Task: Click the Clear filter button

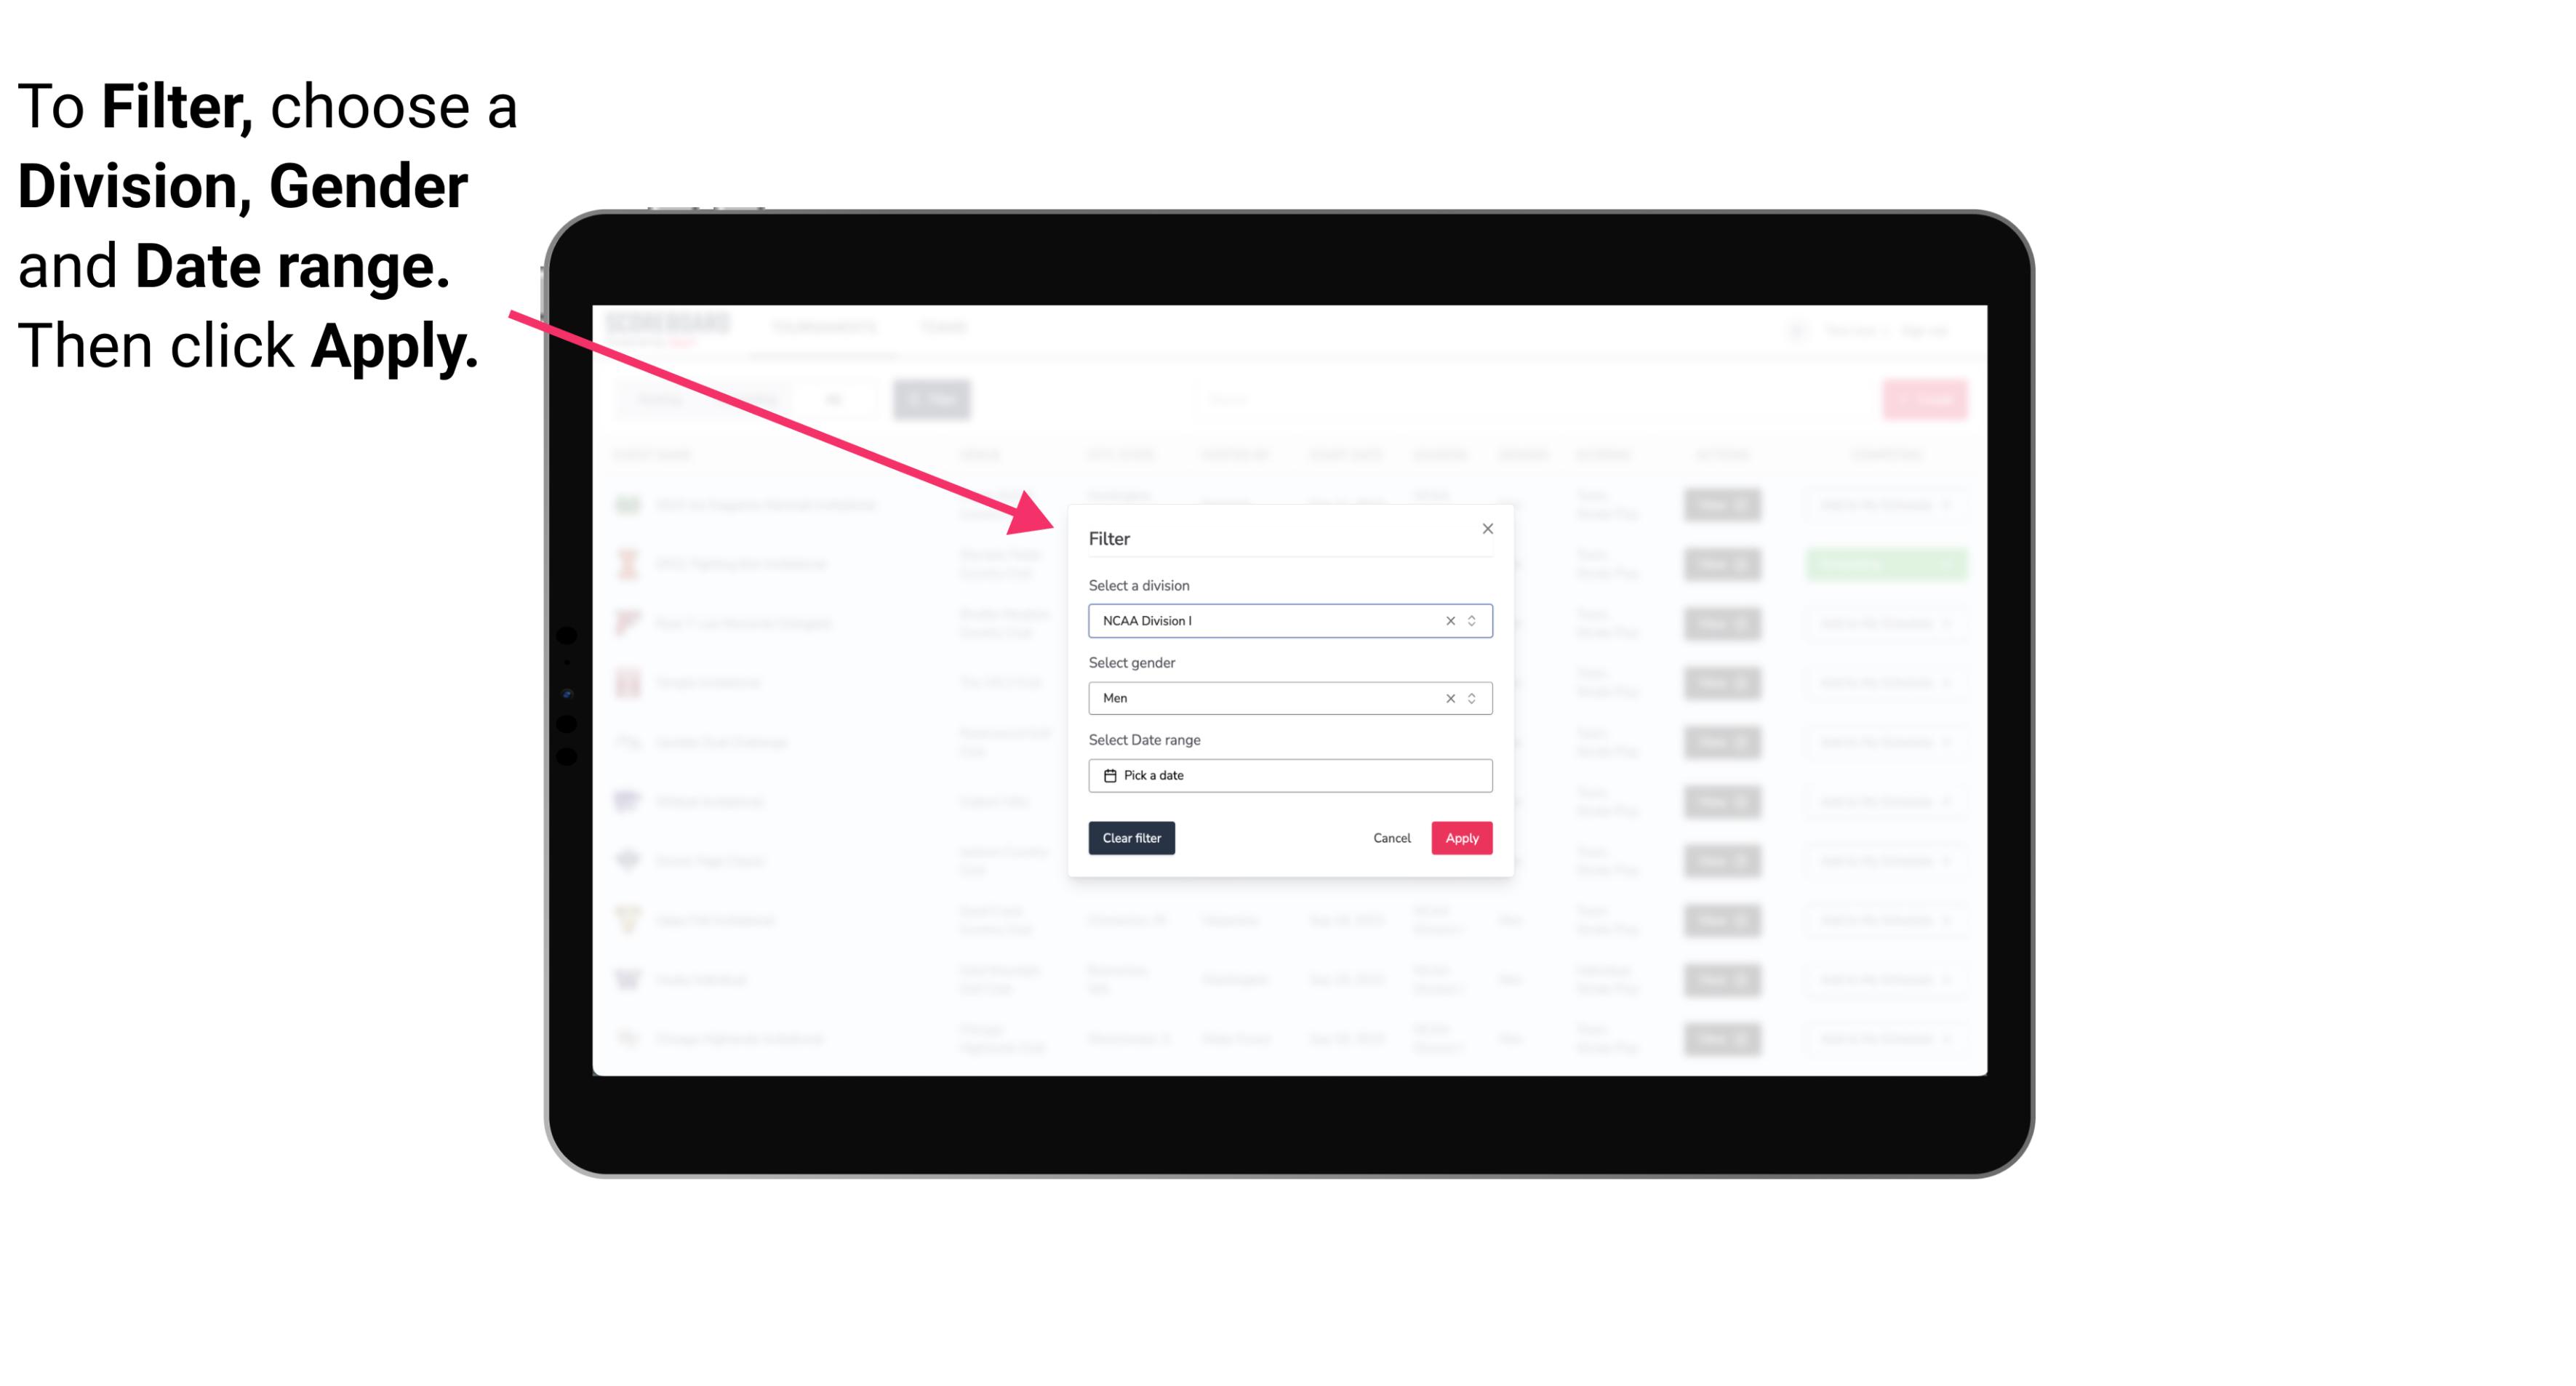Action: point(1130,838)
